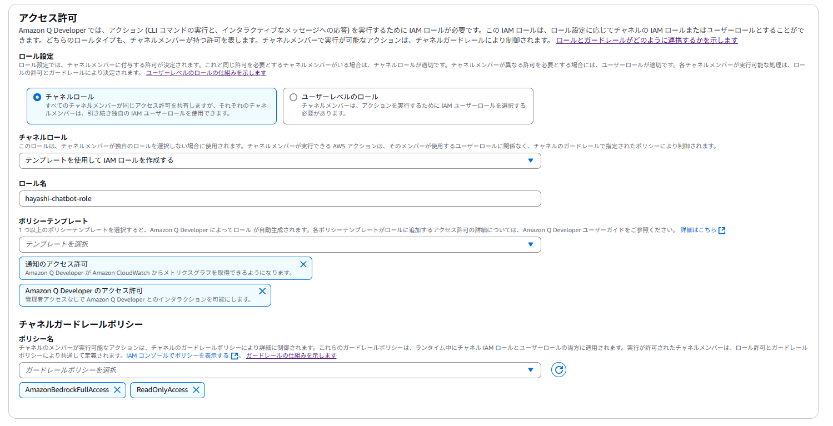Image resolution: width=833 pixels, height=426 pixels.
Task: Click the ポリシー名 label
Action: coord(36,339)
